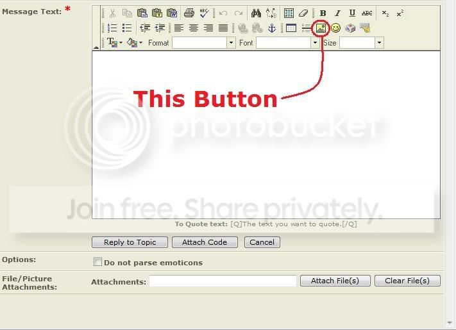Click the Redo arrow icon
The height and width of the screenshot is (330, 456).
click(239, 13)
